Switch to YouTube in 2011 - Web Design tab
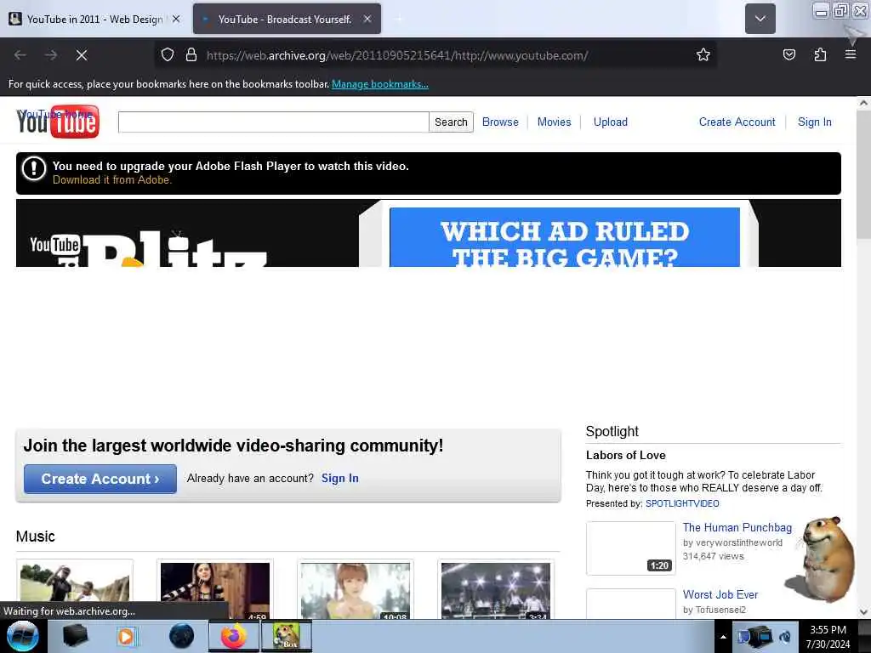The image size is (871, 653). [94, 19]
